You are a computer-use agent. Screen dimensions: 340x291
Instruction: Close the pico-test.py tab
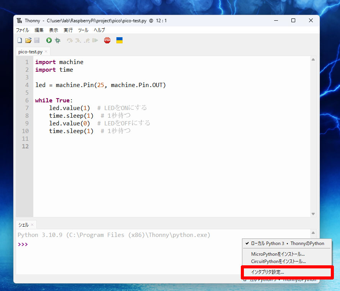click(46, 51)
